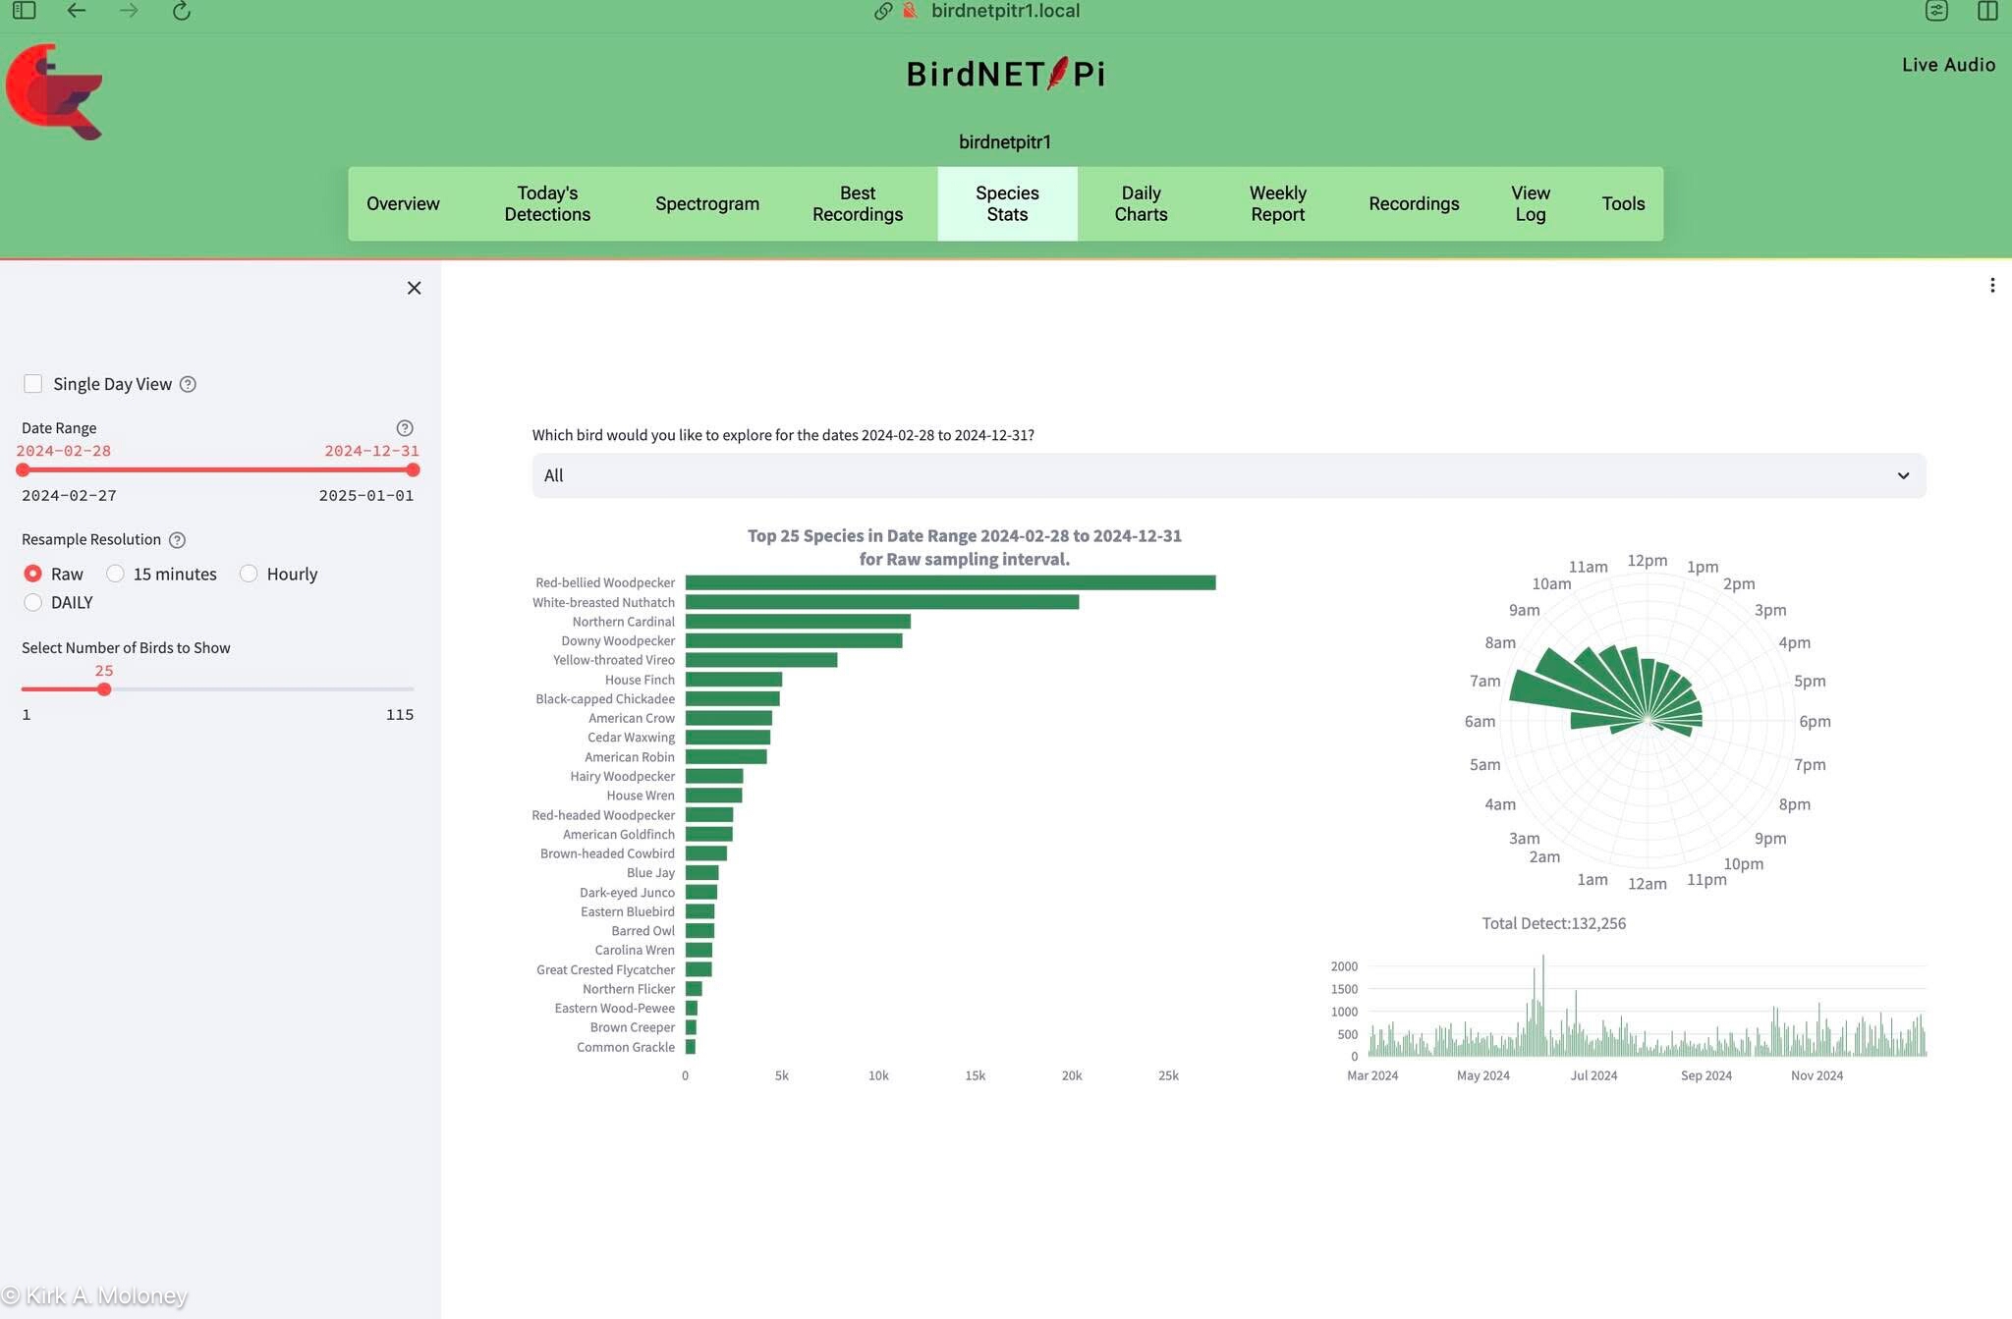Switch to Today's Detections tab
Image resolution: width=2012 pixels, height=1319 pixels.
click(547, 203)
